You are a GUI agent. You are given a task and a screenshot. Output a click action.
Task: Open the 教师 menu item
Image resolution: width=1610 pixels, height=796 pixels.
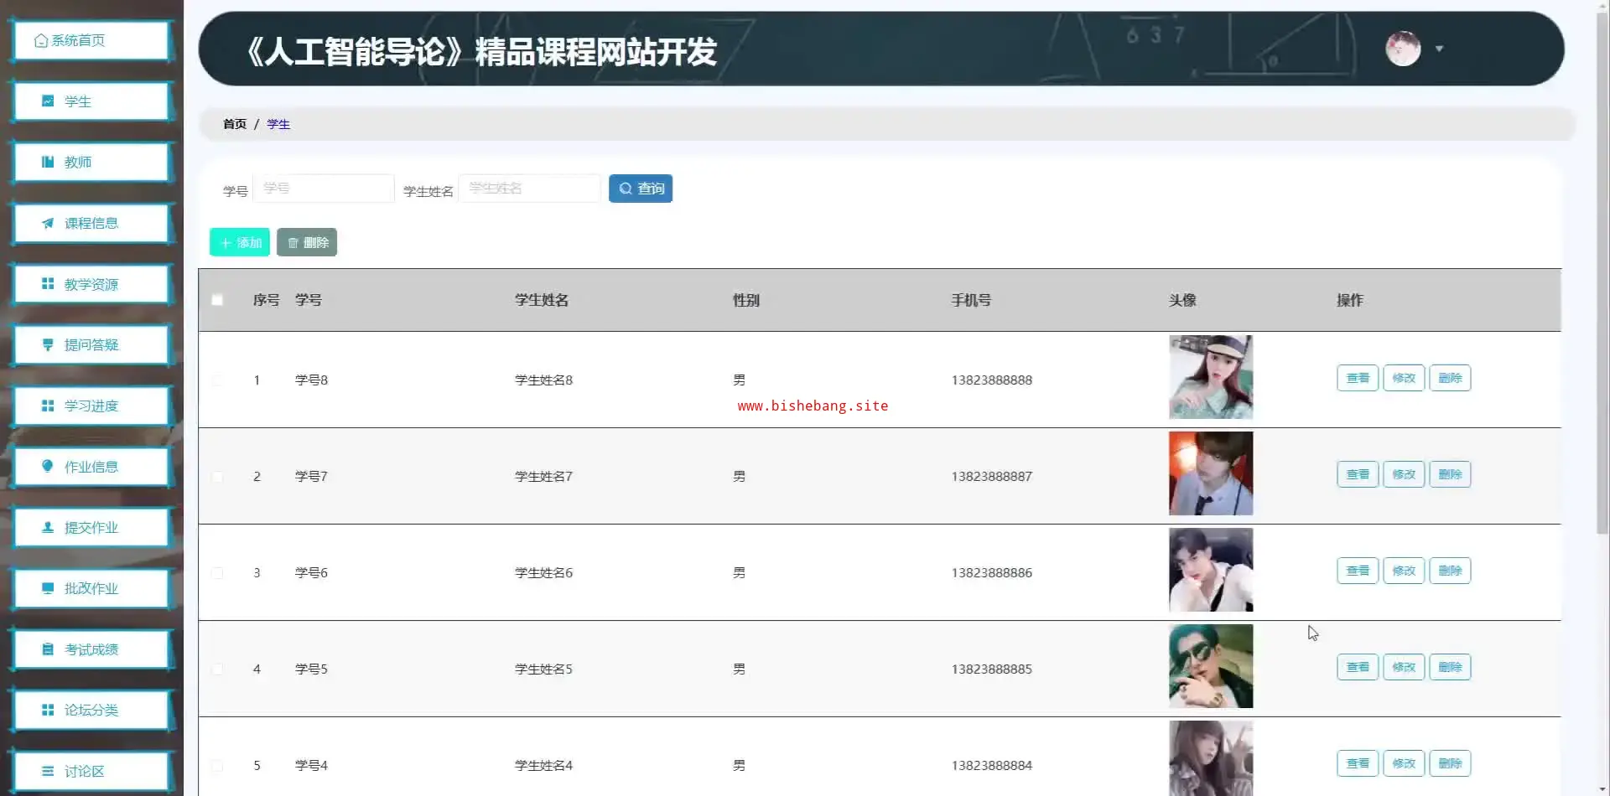pyautogui.click(x=92, y=162)
